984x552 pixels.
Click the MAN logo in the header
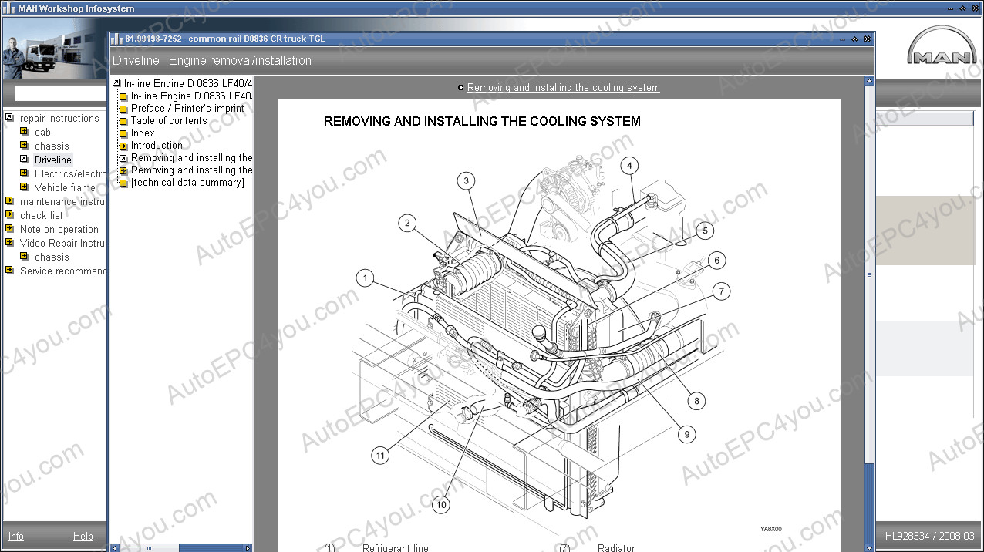pyautogui.click(x=942, y=49)
